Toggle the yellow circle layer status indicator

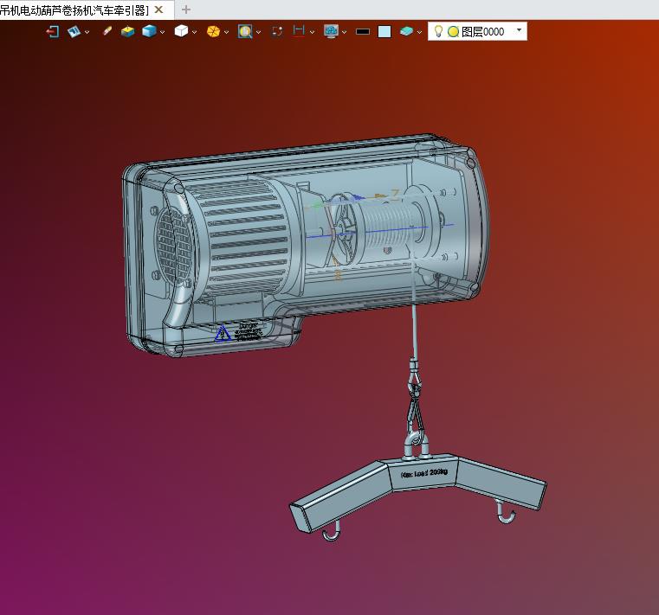click(x=453, y=31)
